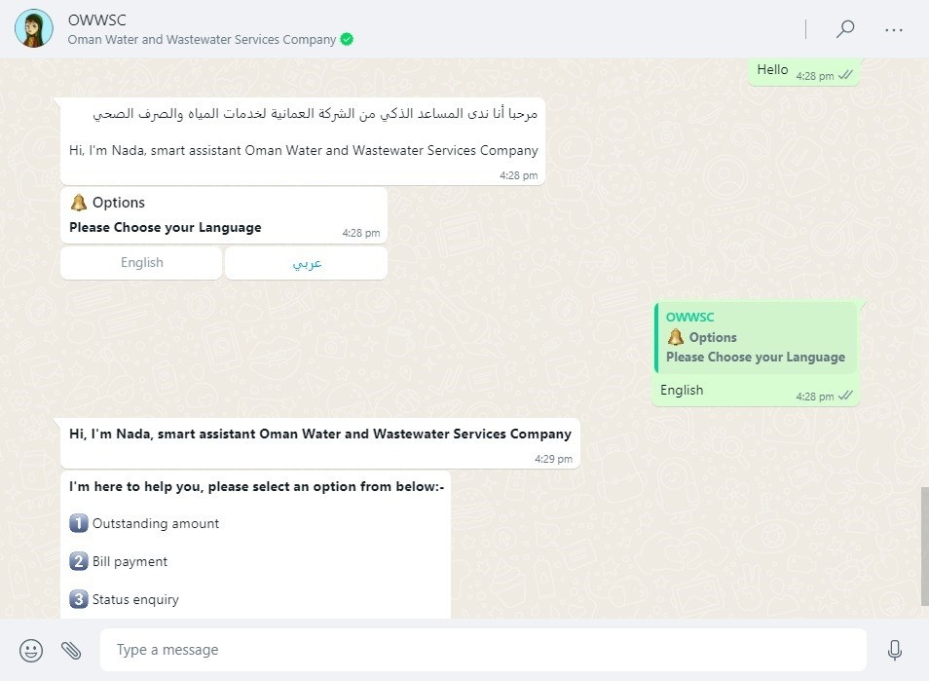Image resolution: width=929 pixels, height=681 pixels.
Task: Open the OWWSC profile avatar
Action: pos(34,28)
